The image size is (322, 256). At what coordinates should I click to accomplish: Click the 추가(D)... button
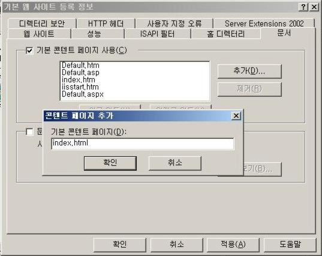[249, 71]
